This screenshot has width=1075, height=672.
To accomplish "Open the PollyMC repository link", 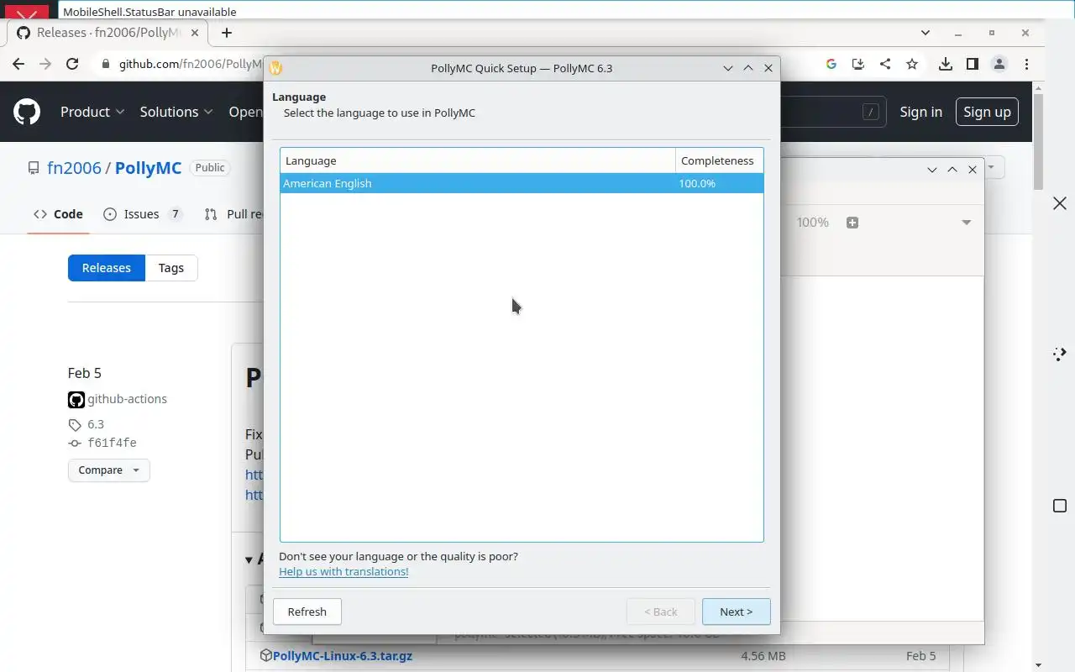I will click(148, 168).
